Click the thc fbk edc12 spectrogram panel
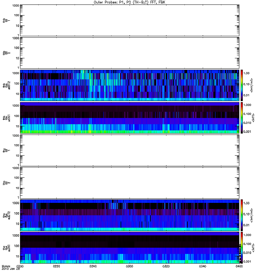This screenshot has width=259, height=276. click(130, 215)
